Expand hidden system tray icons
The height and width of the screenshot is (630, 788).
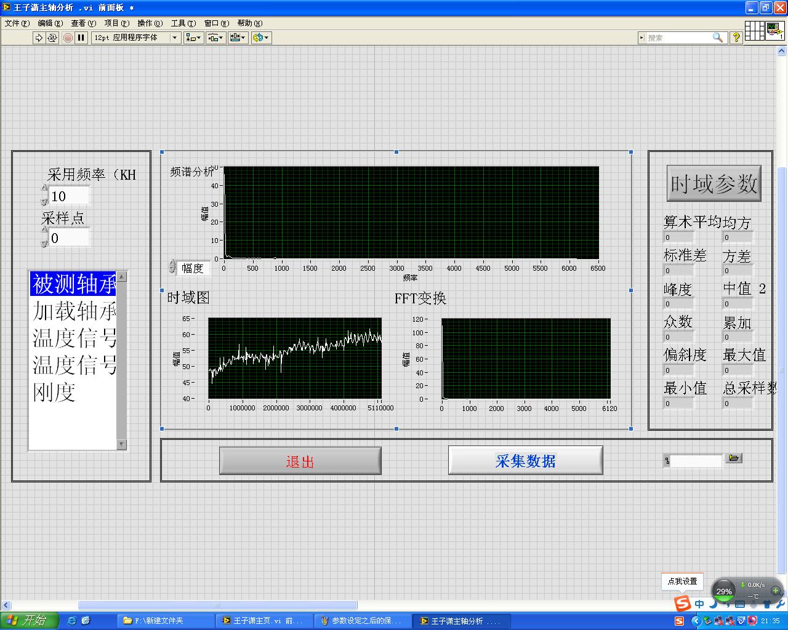click(696, 621)
